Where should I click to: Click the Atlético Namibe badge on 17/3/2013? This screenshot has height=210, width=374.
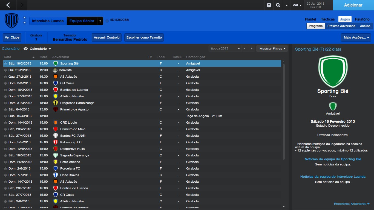click(x=56, y=96)
